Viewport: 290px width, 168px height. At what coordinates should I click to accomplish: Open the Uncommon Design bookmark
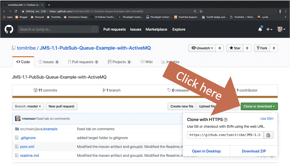click(x=76, y=17)
